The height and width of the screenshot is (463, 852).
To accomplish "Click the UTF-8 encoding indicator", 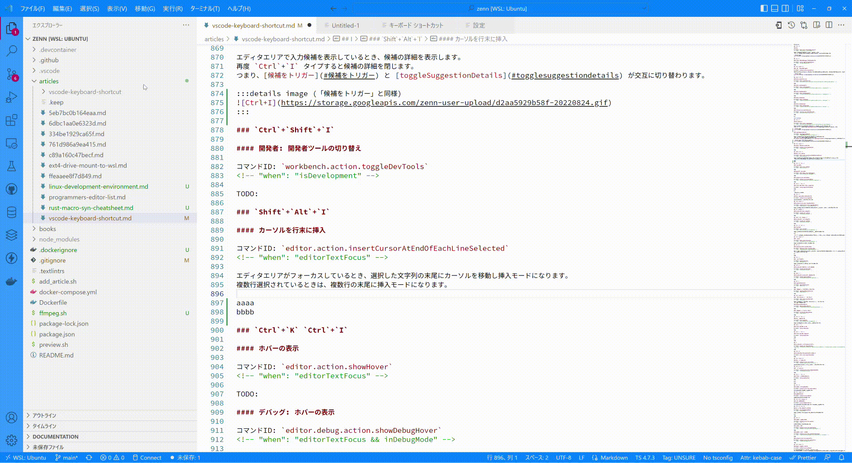I will tap(564, 458).
